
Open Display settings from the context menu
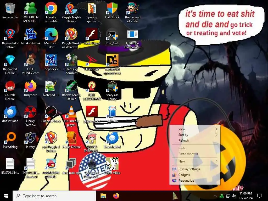coord(195,169)
